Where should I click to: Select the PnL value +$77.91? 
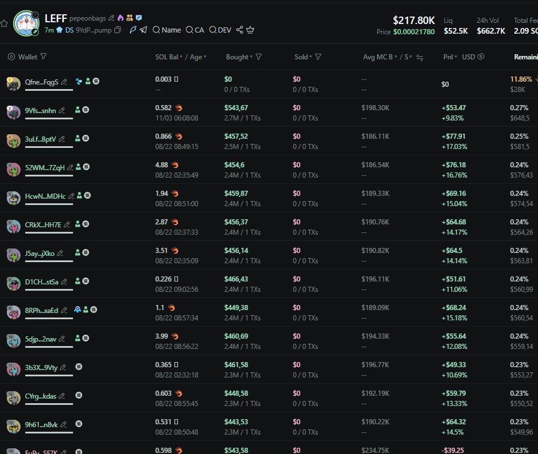(453, 136)
